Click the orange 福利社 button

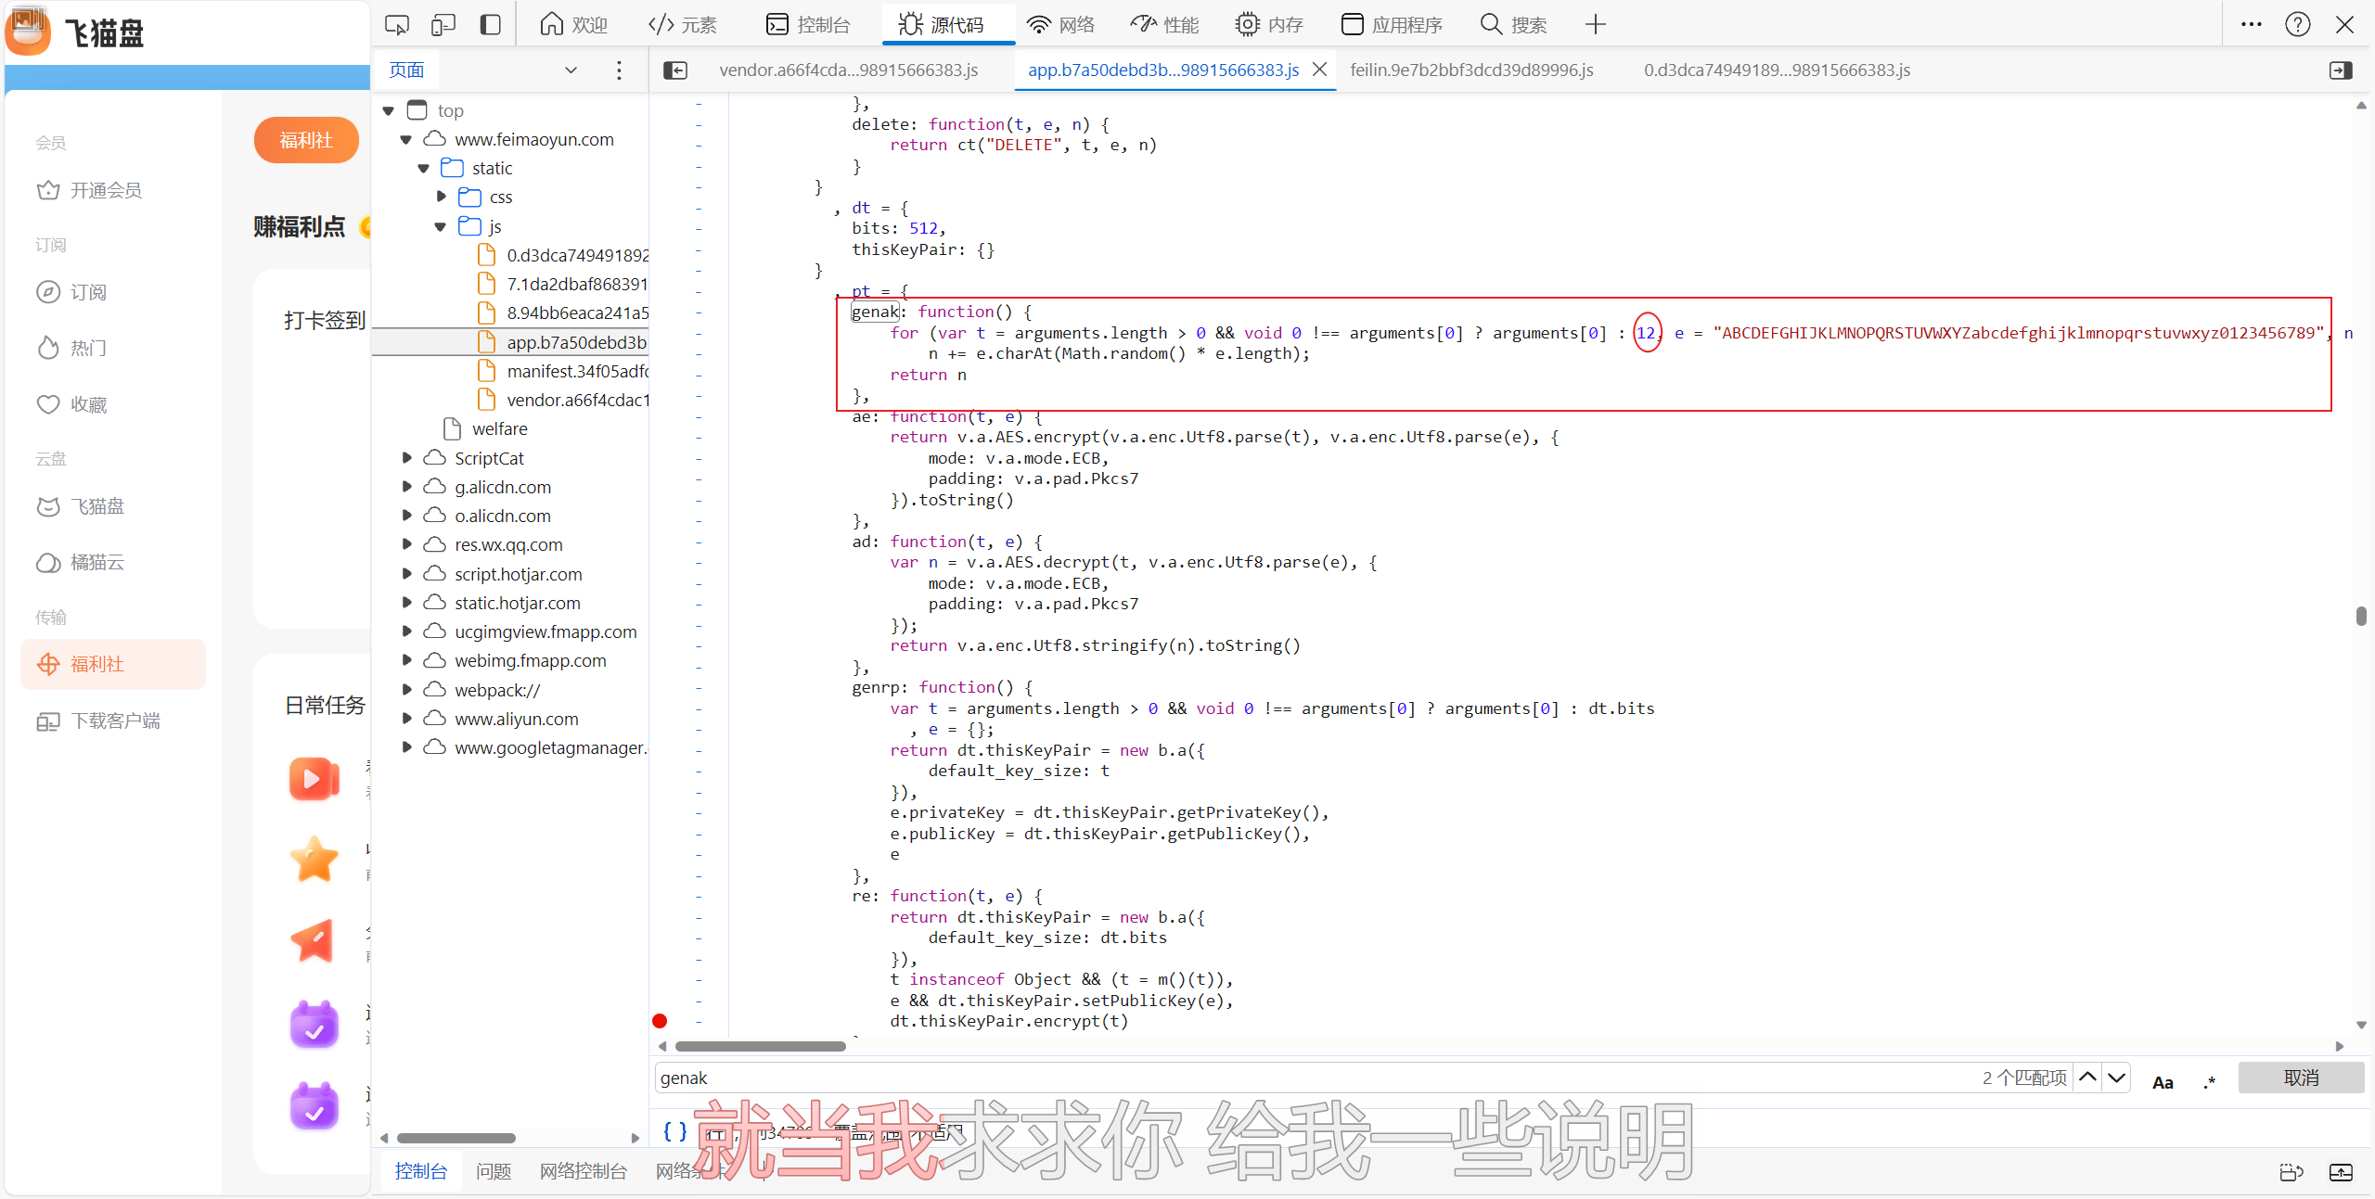click(306, 140)
